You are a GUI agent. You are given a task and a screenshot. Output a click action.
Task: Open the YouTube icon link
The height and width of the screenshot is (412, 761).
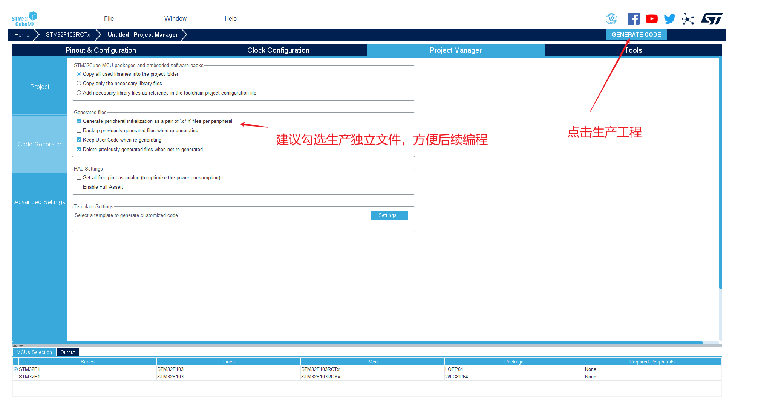(651, 19)
